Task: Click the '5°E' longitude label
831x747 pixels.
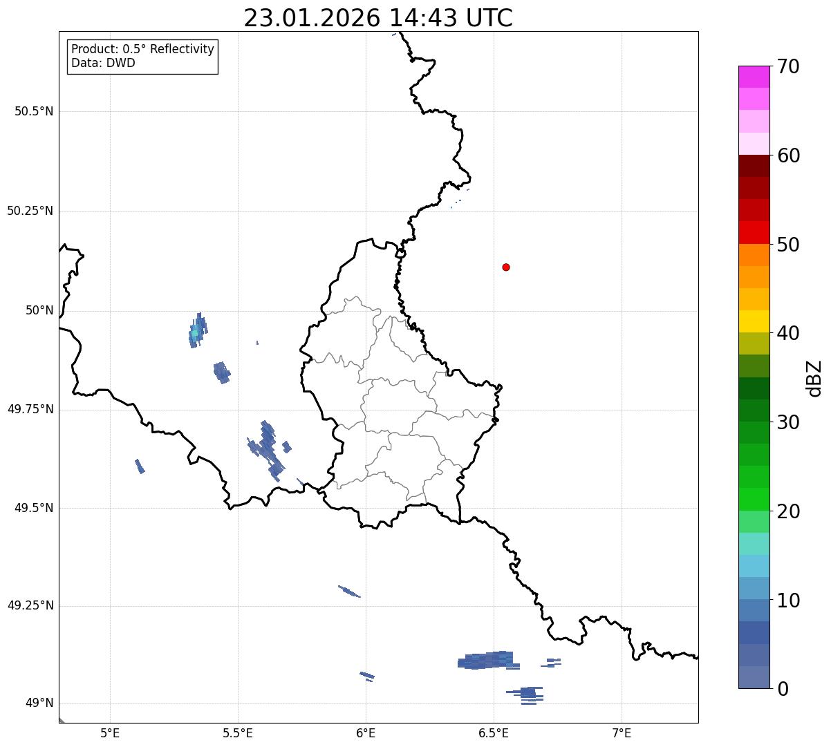Action: point(110,732)
